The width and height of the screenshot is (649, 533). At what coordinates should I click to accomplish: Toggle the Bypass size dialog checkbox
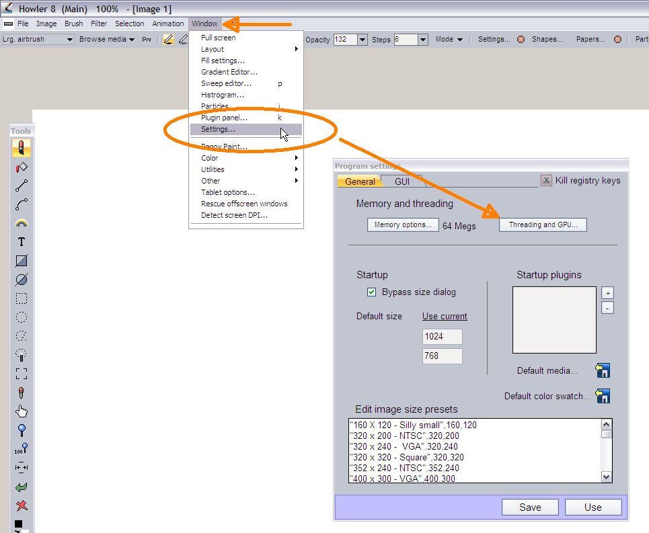coord(371,292)
